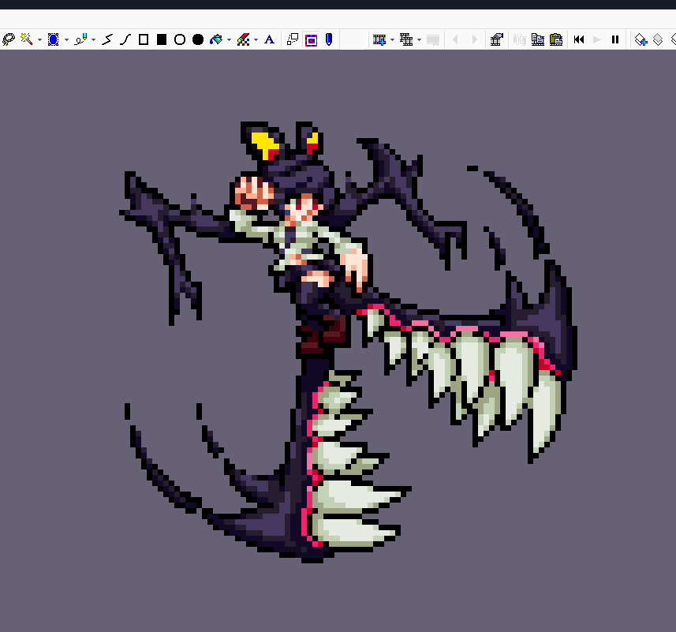Click the add new layer icon
Screen dimensions: 676x632
pyautogui.click(x=641, y=39)
